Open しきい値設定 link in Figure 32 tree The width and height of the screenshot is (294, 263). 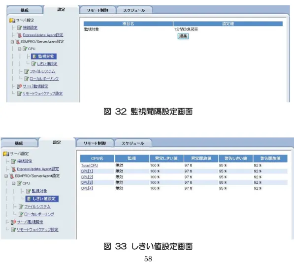[x=47, y=63]
